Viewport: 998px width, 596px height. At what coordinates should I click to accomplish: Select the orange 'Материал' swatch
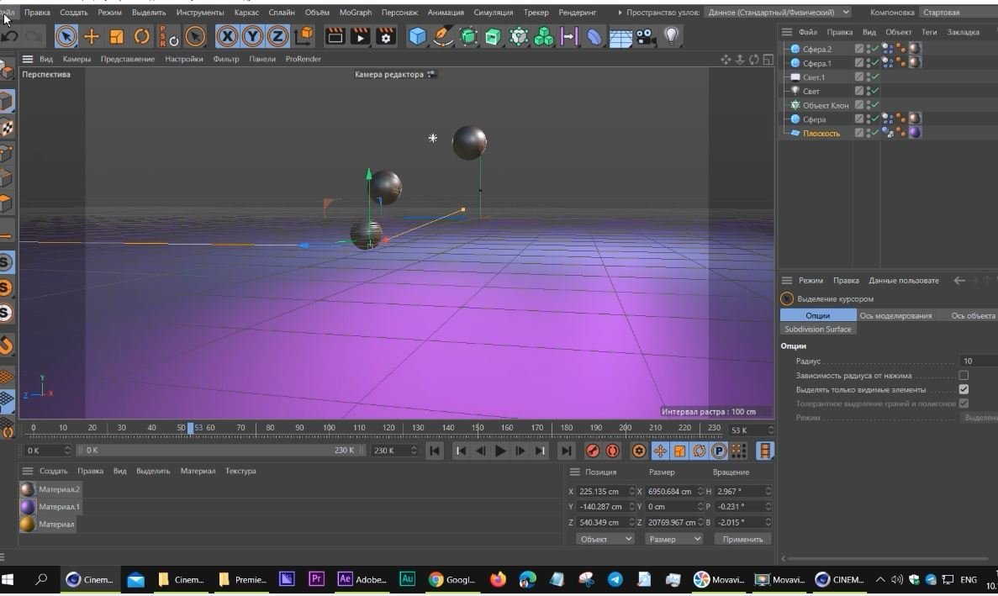(x=28, y=524)
